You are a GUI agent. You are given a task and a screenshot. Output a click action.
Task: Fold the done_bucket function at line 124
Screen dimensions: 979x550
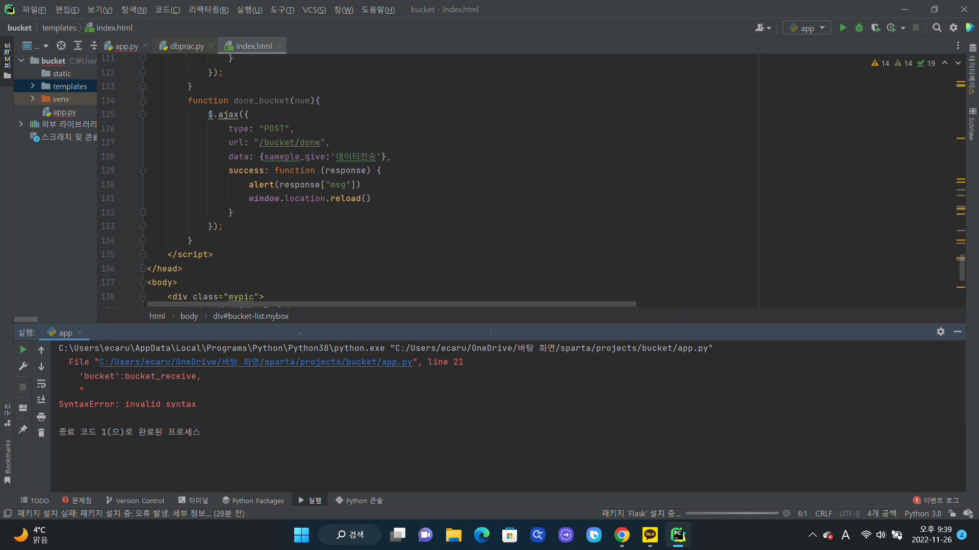coord(143,101)
